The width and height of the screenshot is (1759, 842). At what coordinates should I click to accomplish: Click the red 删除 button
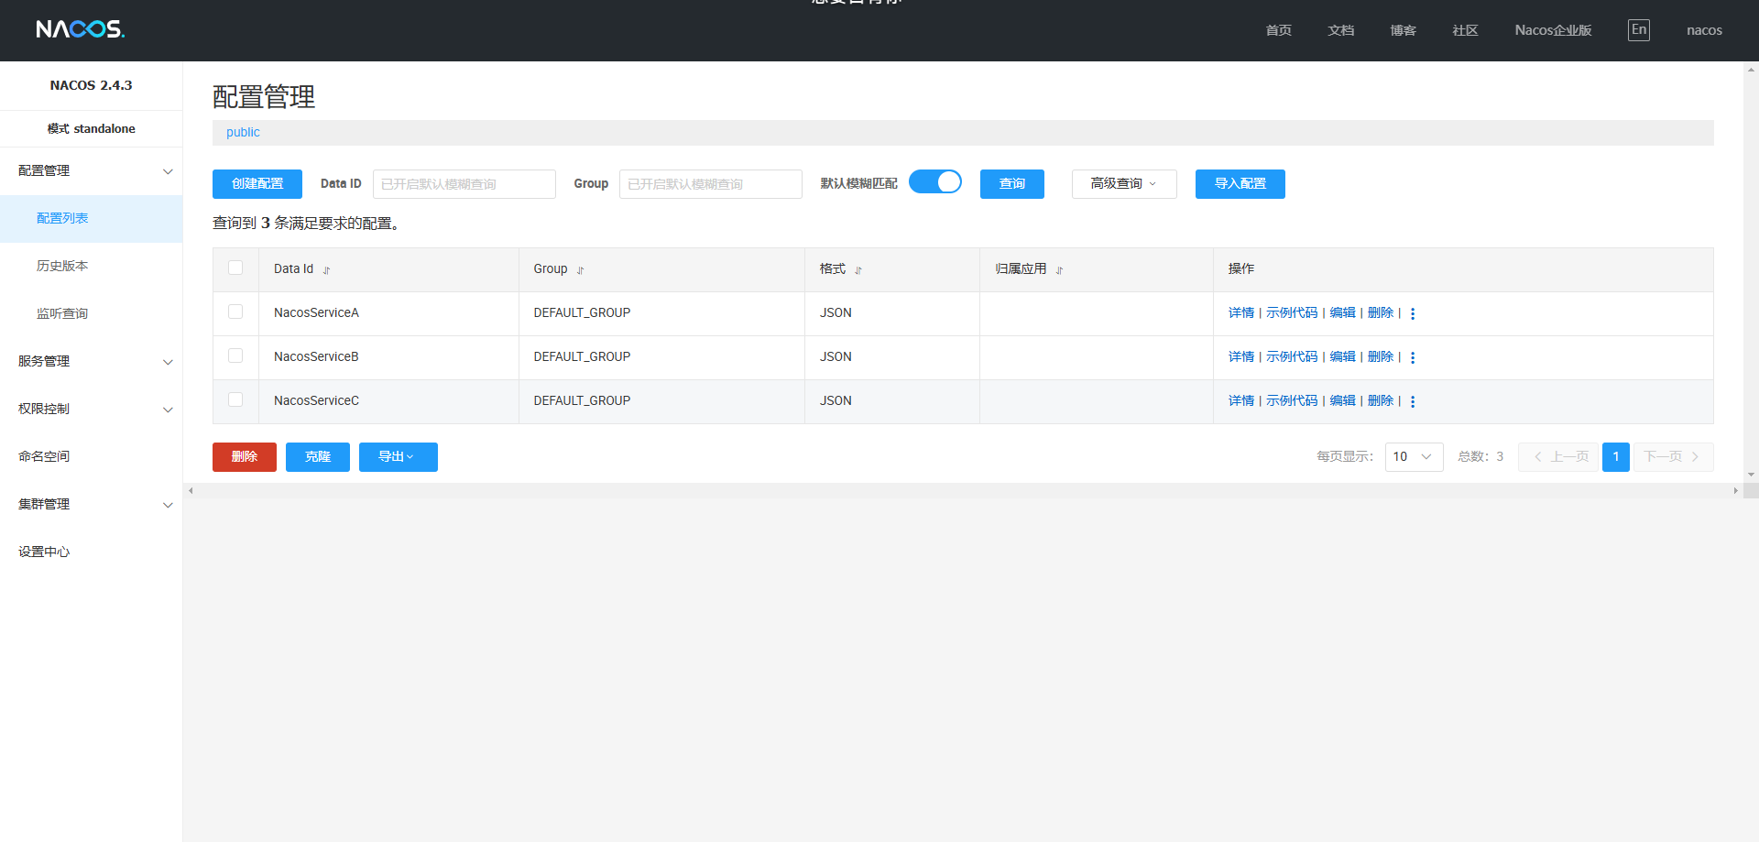pos(245,457)
